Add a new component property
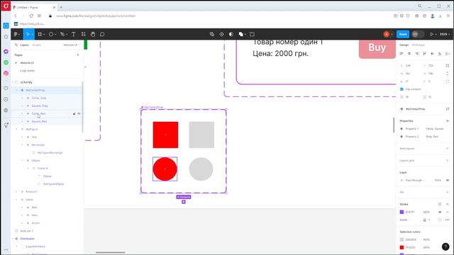Viewport: 454px width, 255px height. pos(448,121)
